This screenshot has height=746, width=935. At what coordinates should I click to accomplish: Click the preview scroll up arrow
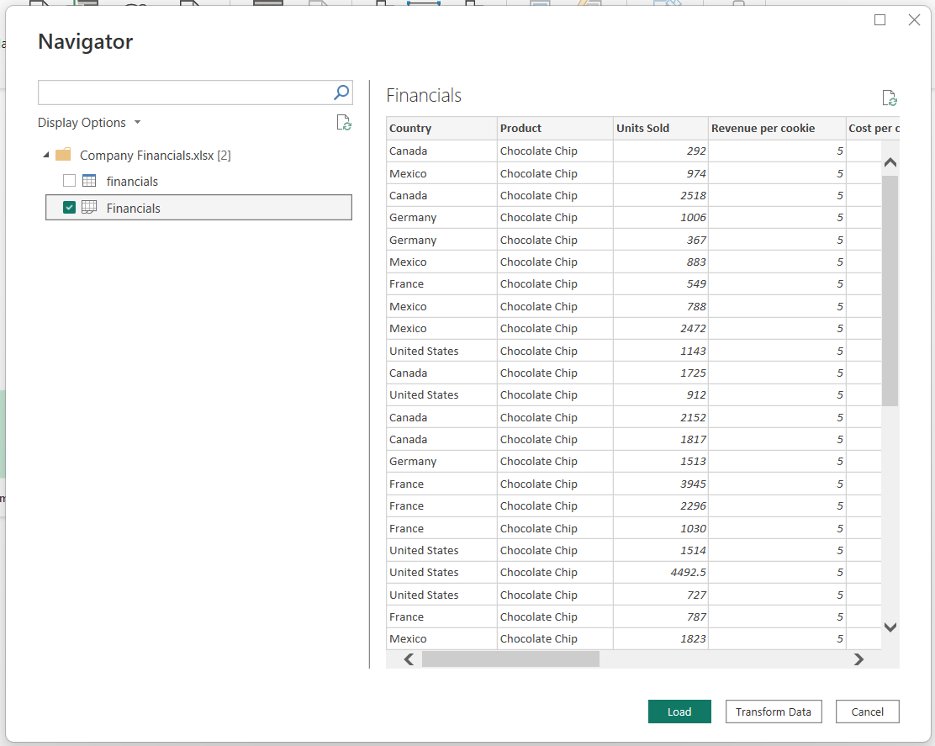point(890,162)
